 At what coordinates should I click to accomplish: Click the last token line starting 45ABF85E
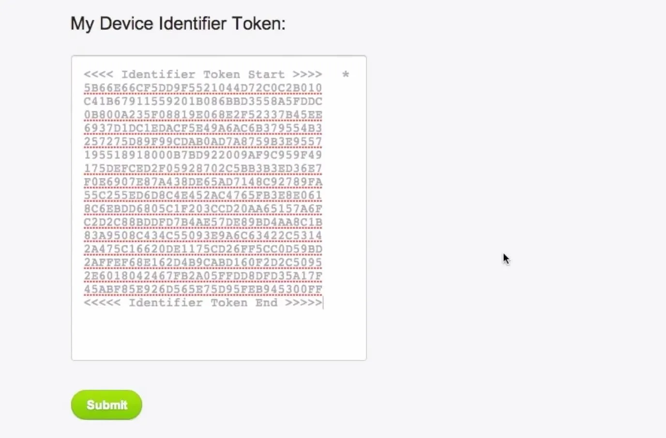pyautogui.click(x=203, y=289)
